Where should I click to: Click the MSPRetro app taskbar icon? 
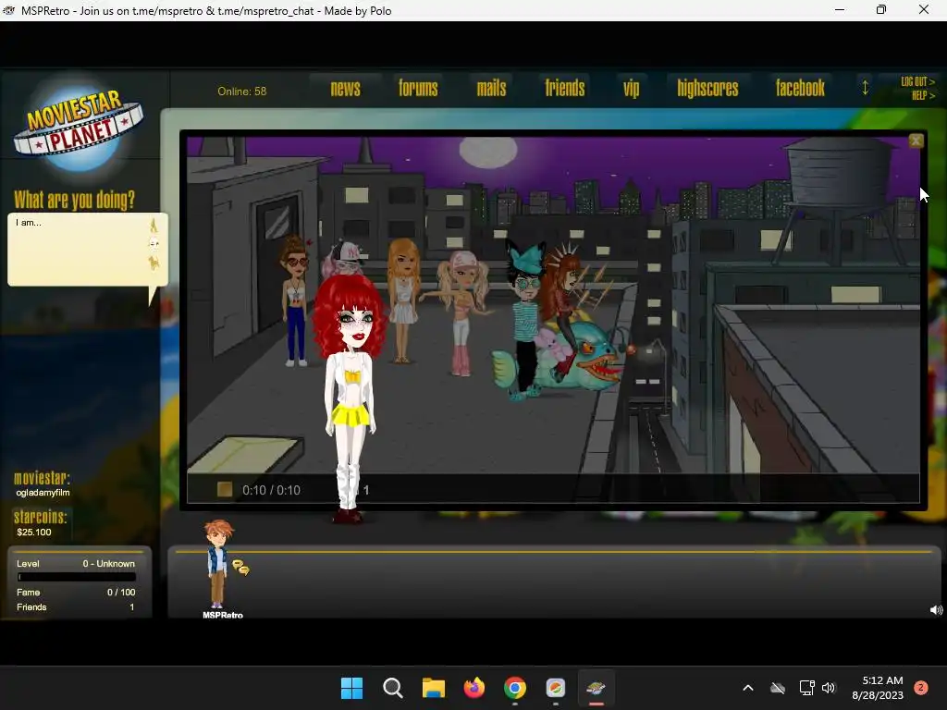pos(596,688)
